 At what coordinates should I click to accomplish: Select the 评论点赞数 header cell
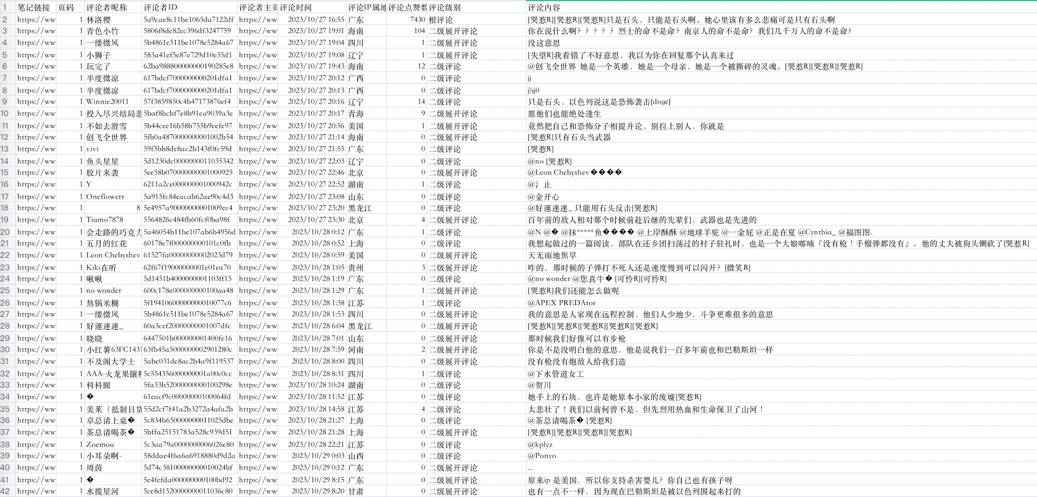[407, 7]
